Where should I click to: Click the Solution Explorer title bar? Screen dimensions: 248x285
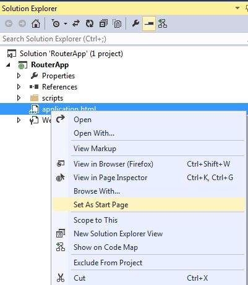tap(124, 9)
